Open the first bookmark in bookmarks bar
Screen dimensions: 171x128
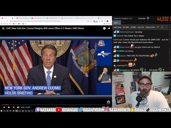pos(5,24)
